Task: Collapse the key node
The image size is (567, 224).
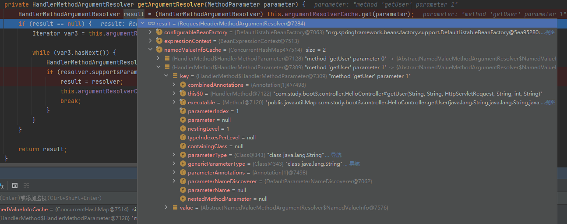Action: click(166, 76)
